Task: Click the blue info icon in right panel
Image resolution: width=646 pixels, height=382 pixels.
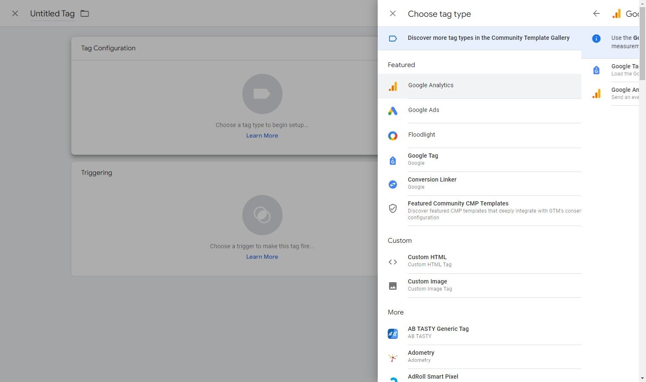Action: pyautogui.click(x=596, y=39)
